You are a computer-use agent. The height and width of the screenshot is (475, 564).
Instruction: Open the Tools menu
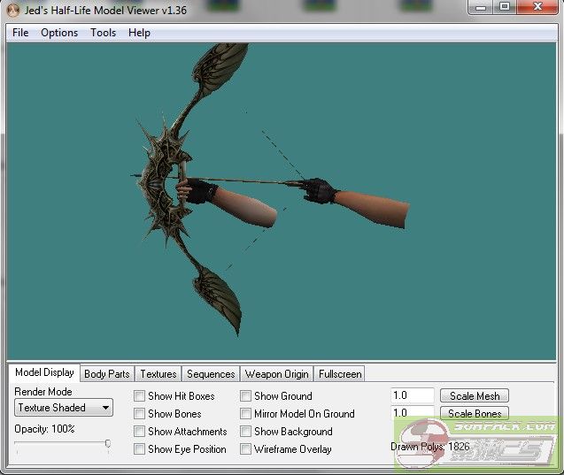tap(103, 33)
